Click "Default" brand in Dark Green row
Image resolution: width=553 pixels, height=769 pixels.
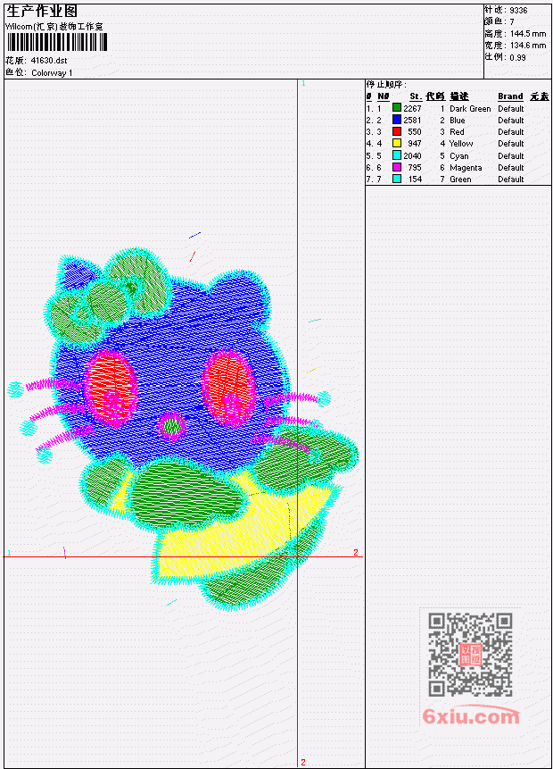[511, 109]
